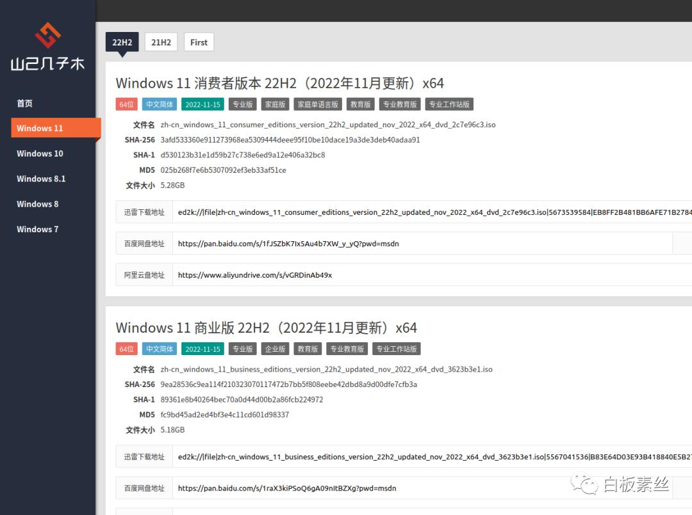This screenshot has height=515, width=692.
Task: Click the 教育版 tag of business edition
Action: [308, 349]
